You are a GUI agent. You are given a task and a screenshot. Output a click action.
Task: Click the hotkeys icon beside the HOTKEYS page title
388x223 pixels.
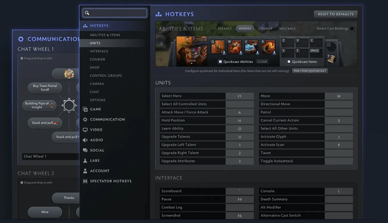159,14
